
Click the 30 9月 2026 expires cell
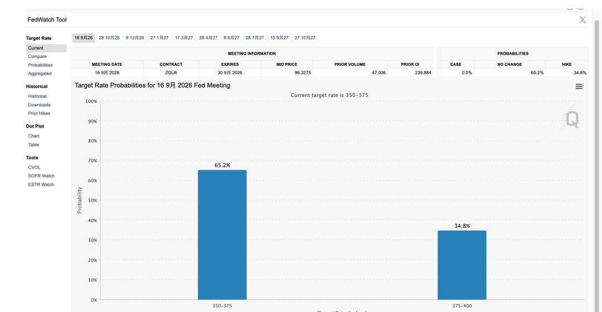click(x=230, y=72)
